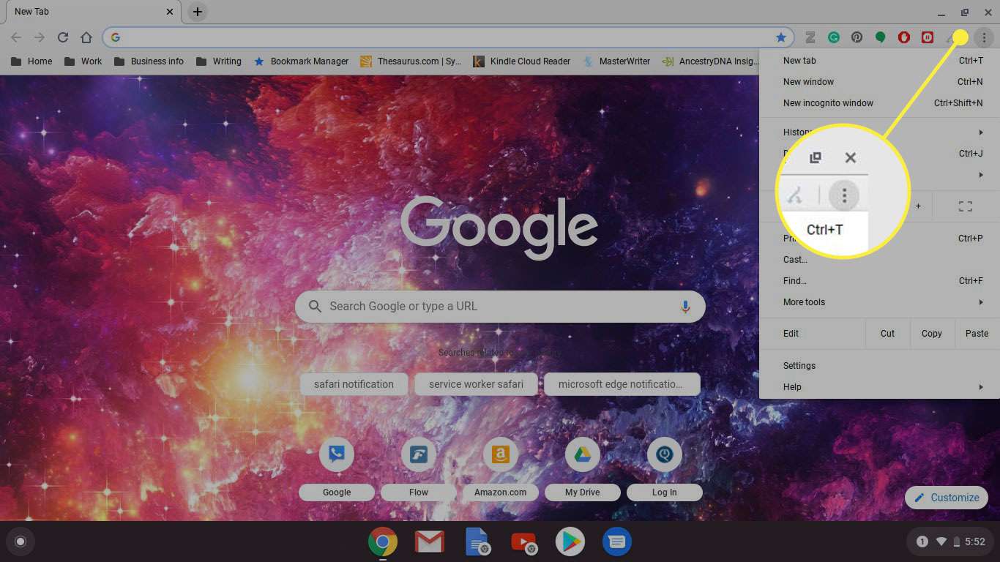Open the Writing bookmarks folder
The image size is (1000, 562).
coord(219,61)
